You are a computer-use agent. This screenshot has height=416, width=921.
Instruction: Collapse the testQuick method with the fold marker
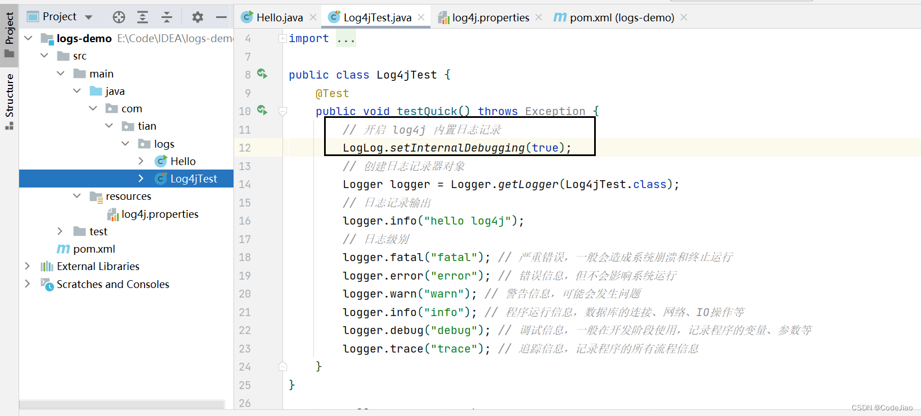coord(282,111)
